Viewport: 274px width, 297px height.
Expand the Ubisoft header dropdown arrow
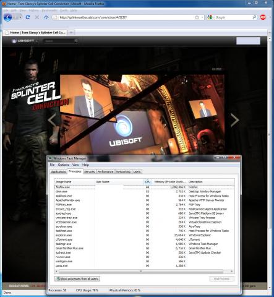coord(36,41)
